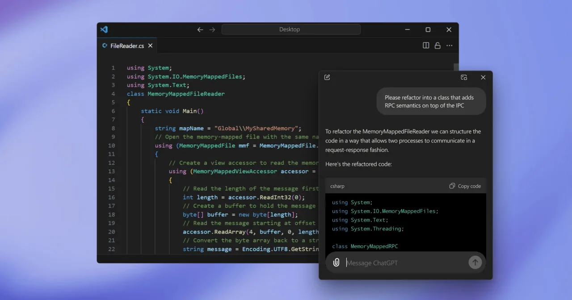Minimize the VS Code window

[x=407, y=29]
